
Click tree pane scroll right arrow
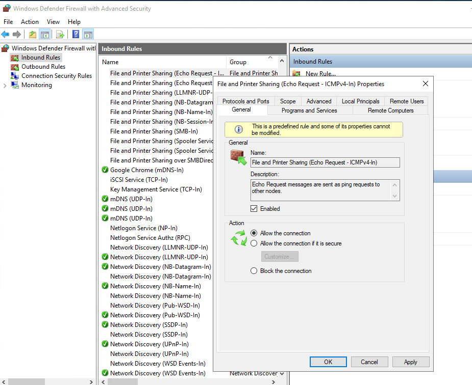91,382
